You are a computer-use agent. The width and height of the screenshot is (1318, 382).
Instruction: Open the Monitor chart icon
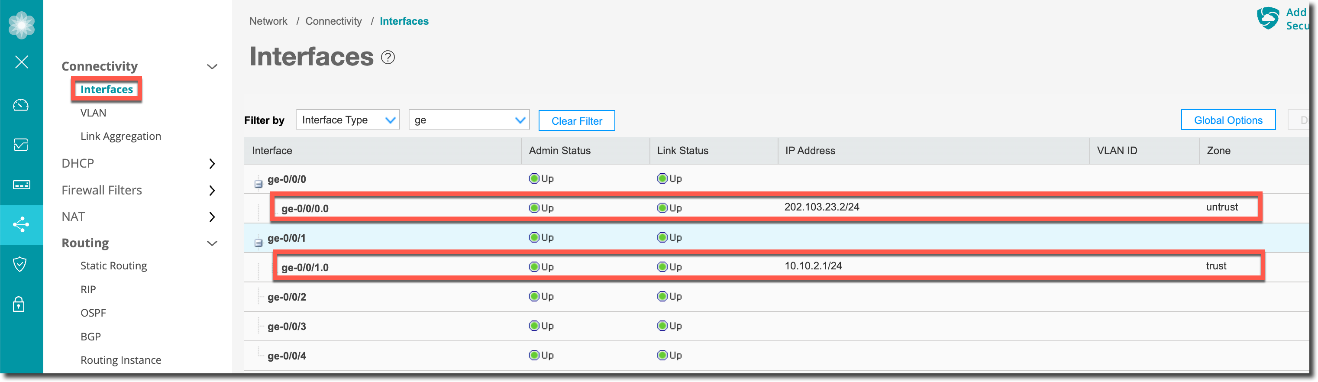pos(21,145)
